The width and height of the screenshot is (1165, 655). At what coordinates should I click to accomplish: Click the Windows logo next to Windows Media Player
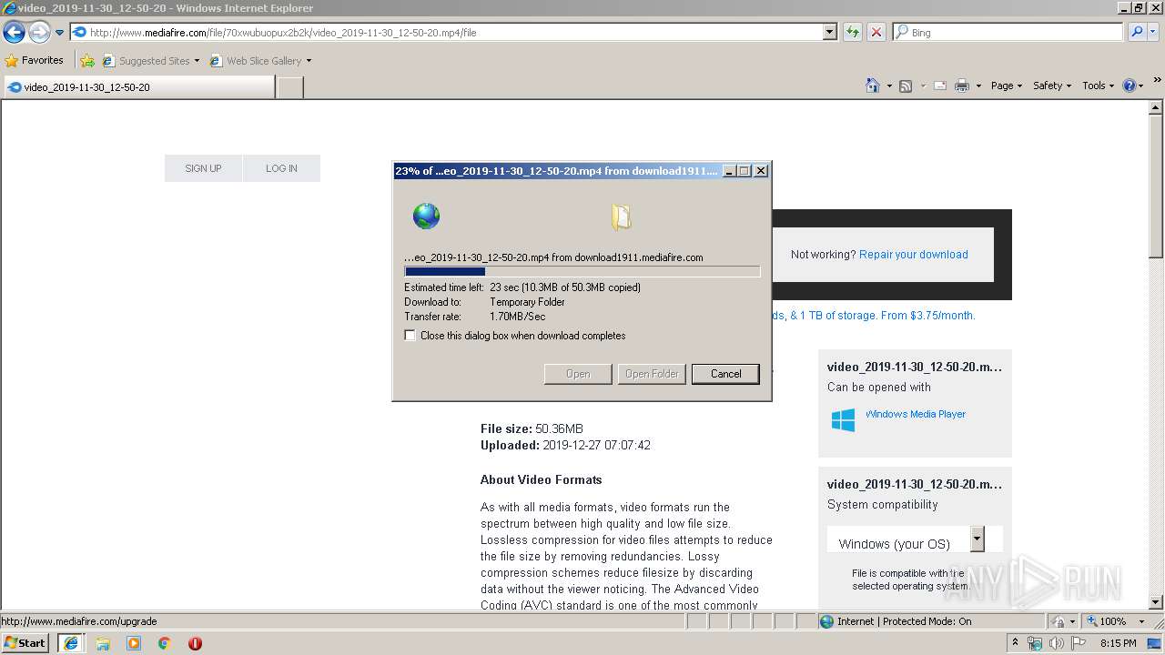tap(843, 420)
